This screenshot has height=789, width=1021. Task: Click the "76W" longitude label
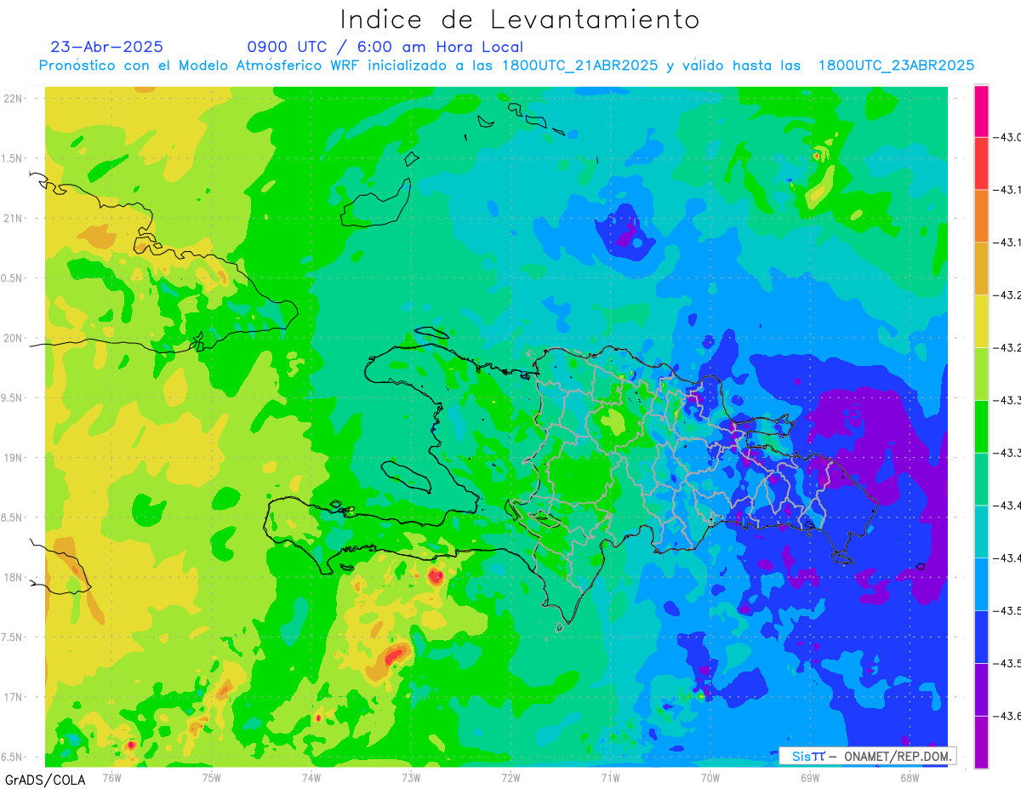[x=111, y=777]
